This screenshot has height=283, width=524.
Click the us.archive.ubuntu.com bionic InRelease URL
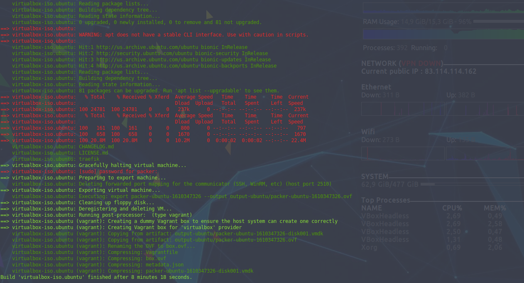pyautogui.click(x=172, y=47)
